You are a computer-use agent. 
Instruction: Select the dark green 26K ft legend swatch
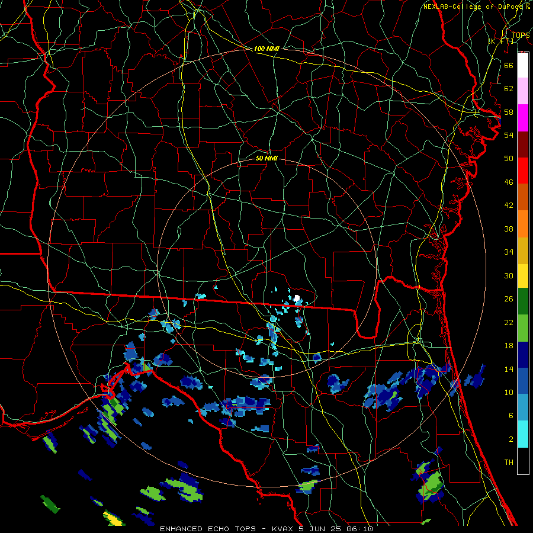tap(523, 301)
